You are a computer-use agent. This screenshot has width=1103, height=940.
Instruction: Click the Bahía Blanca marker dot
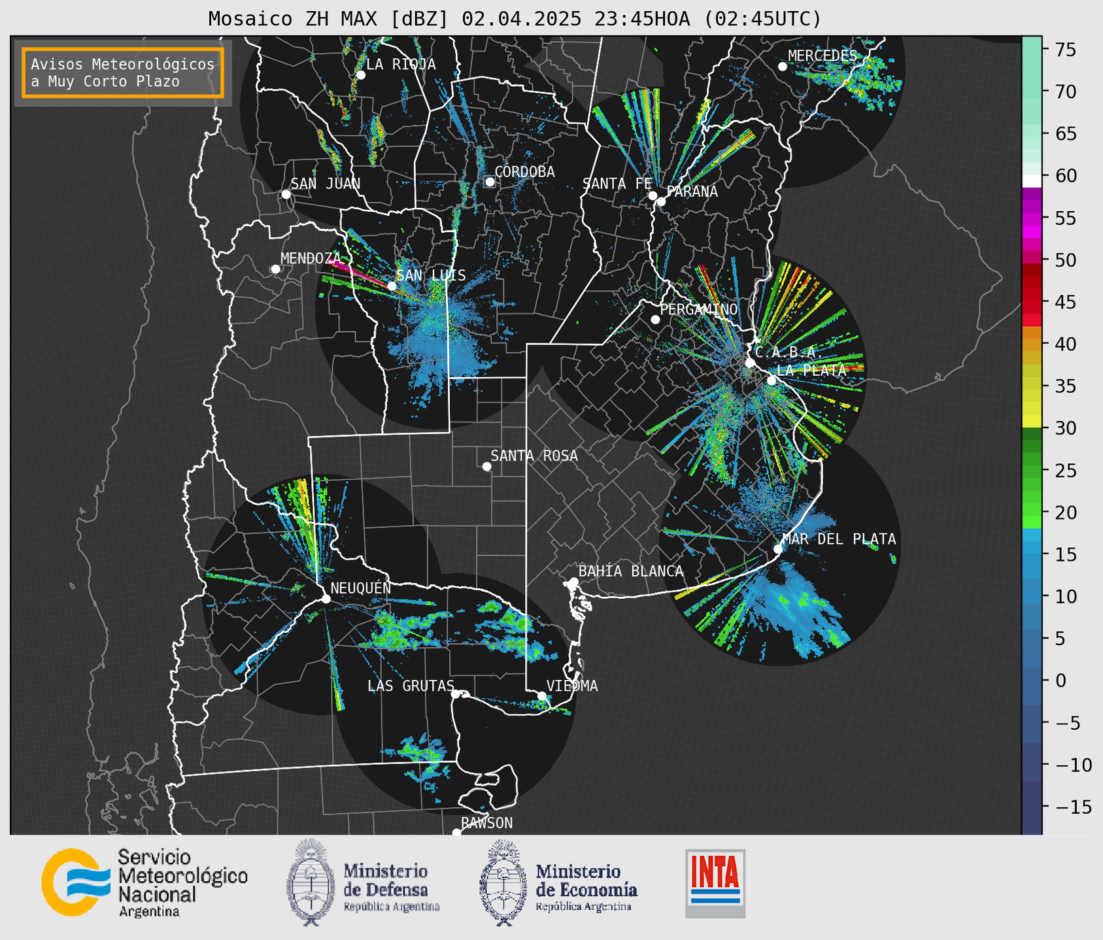(x=573, y=582)
